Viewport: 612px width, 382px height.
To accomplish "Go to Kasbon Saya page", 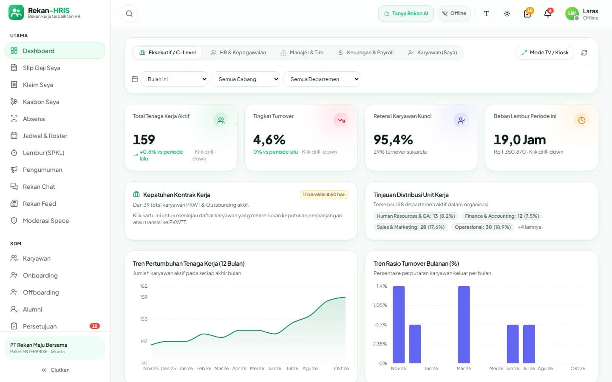I will tap(55, 102).
